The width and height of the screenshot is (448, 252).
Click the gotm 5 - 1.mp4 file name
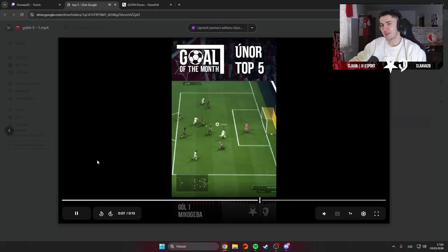(35, 28)
